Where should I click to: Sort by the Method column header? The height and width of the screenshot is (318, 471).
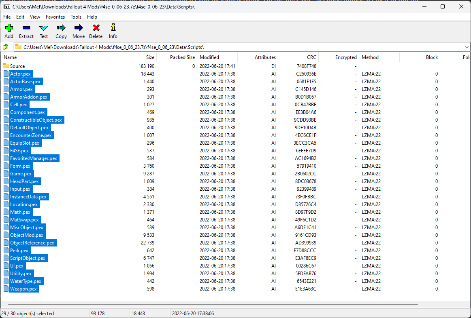(x=380, y=57)
